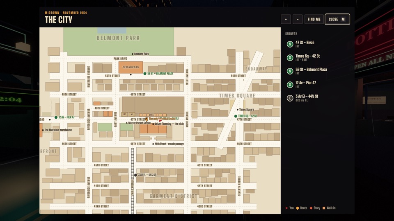Viewport: 394px width, 221px height.
Task: Select Times Sq – 42 St subway icon in list
Action: click(290, 58)
